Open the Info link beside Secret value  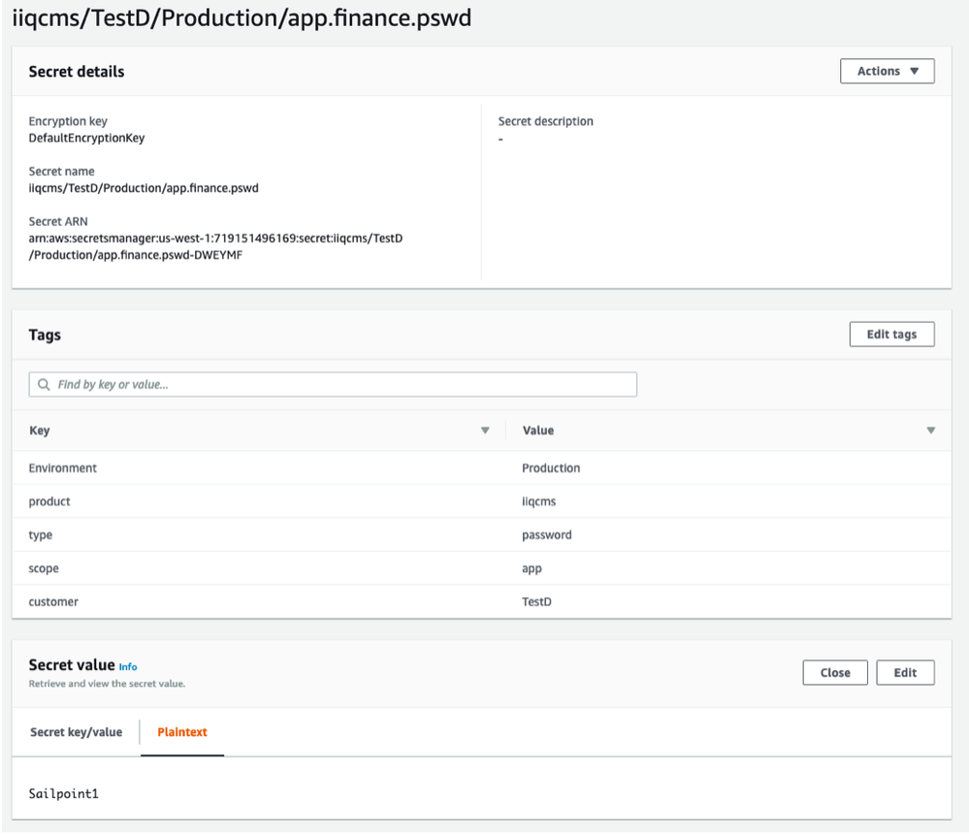click(x=128, y=667)
